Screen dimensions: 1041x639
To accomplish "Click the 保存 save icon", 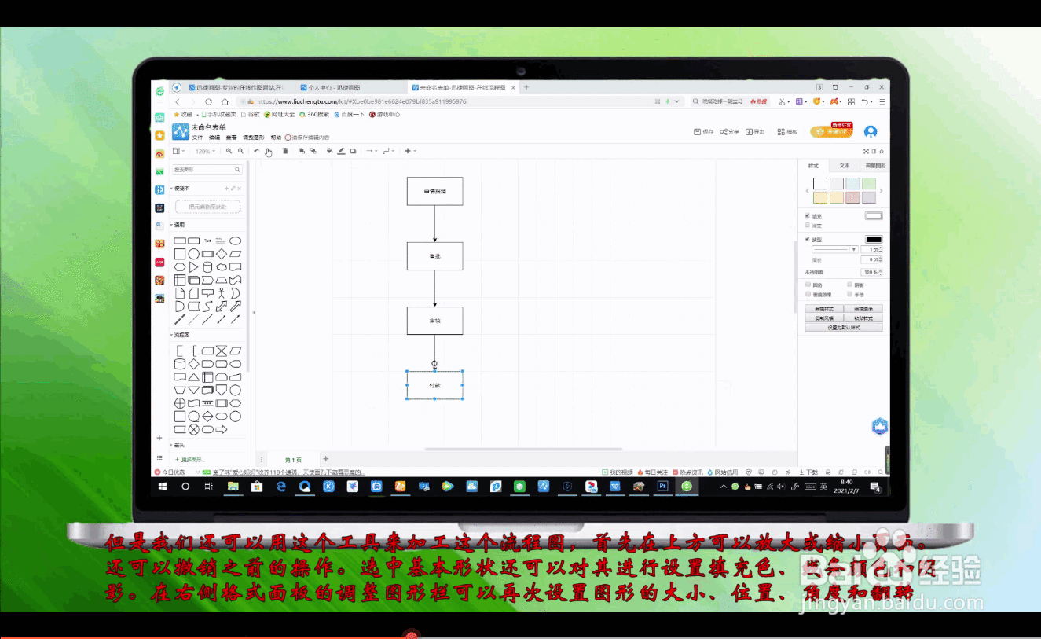I will tap(697, 132).
